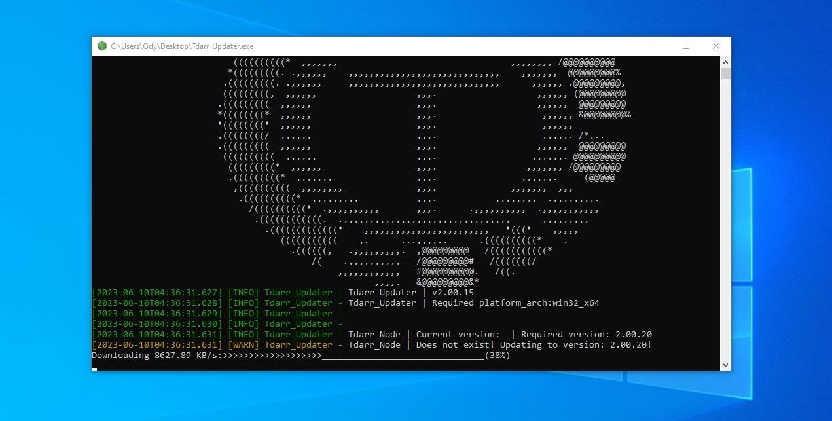Click the console scrollbar down arrow
The image size is (832, 421).
(x=725, y=365)
